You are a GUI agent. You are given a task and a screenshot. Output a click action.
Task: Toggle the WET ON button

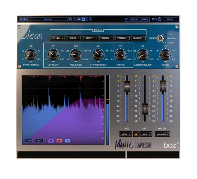click(125, 134)
